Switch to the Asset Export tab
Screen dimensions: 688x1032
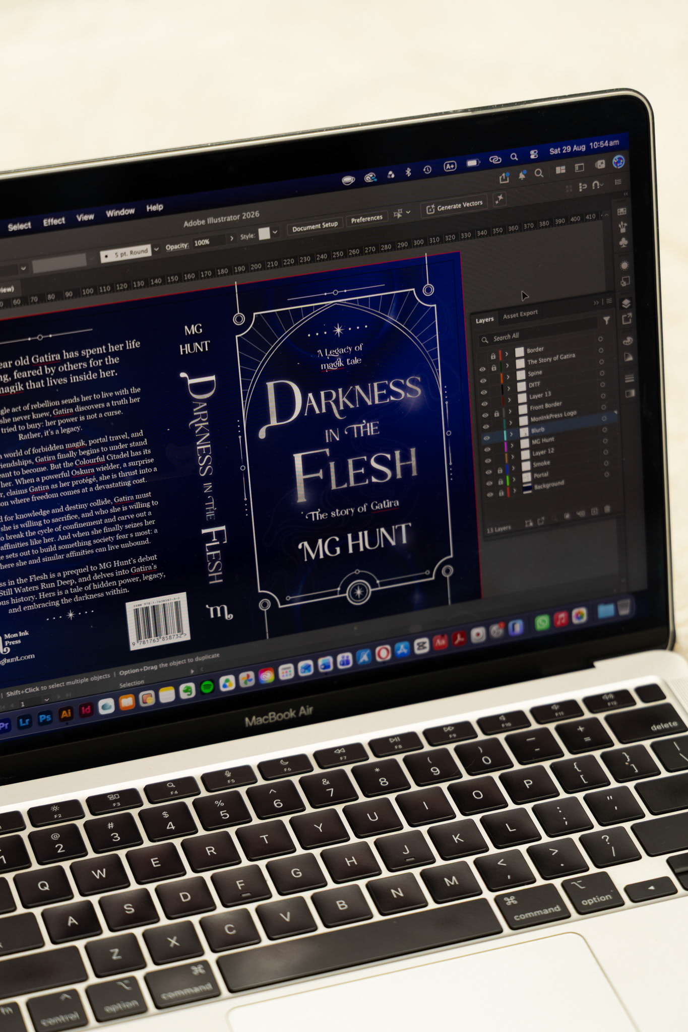pos(520,314)
